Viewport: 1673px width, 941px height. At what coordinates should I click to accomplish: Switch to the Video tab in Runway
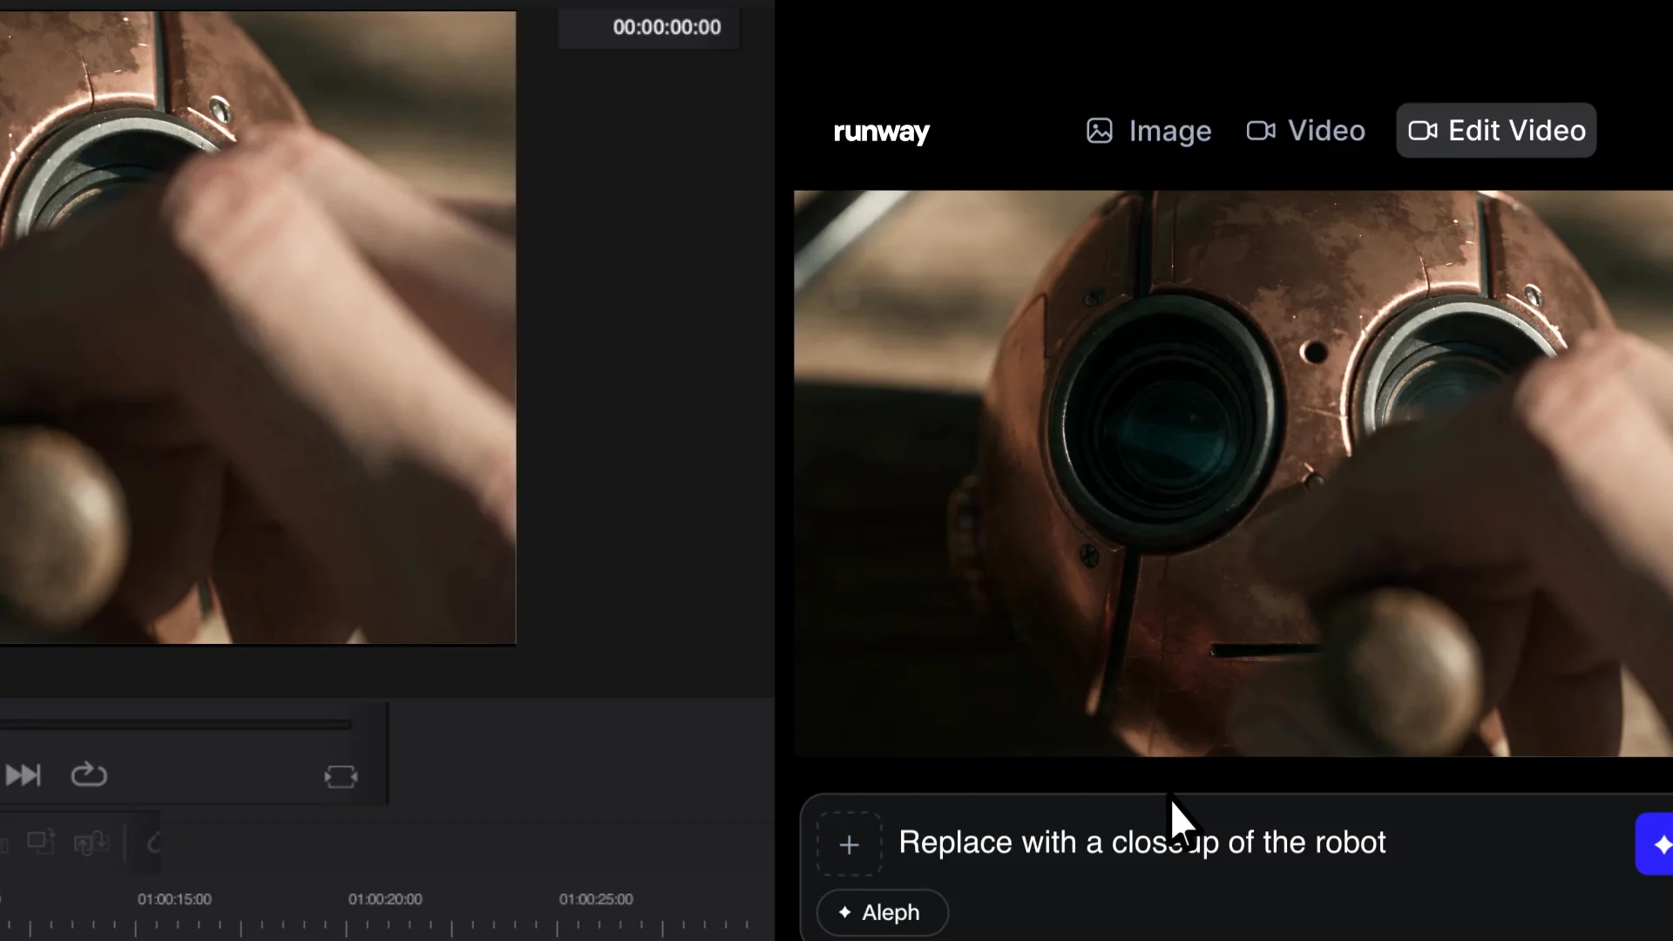tap(1305, 131)
